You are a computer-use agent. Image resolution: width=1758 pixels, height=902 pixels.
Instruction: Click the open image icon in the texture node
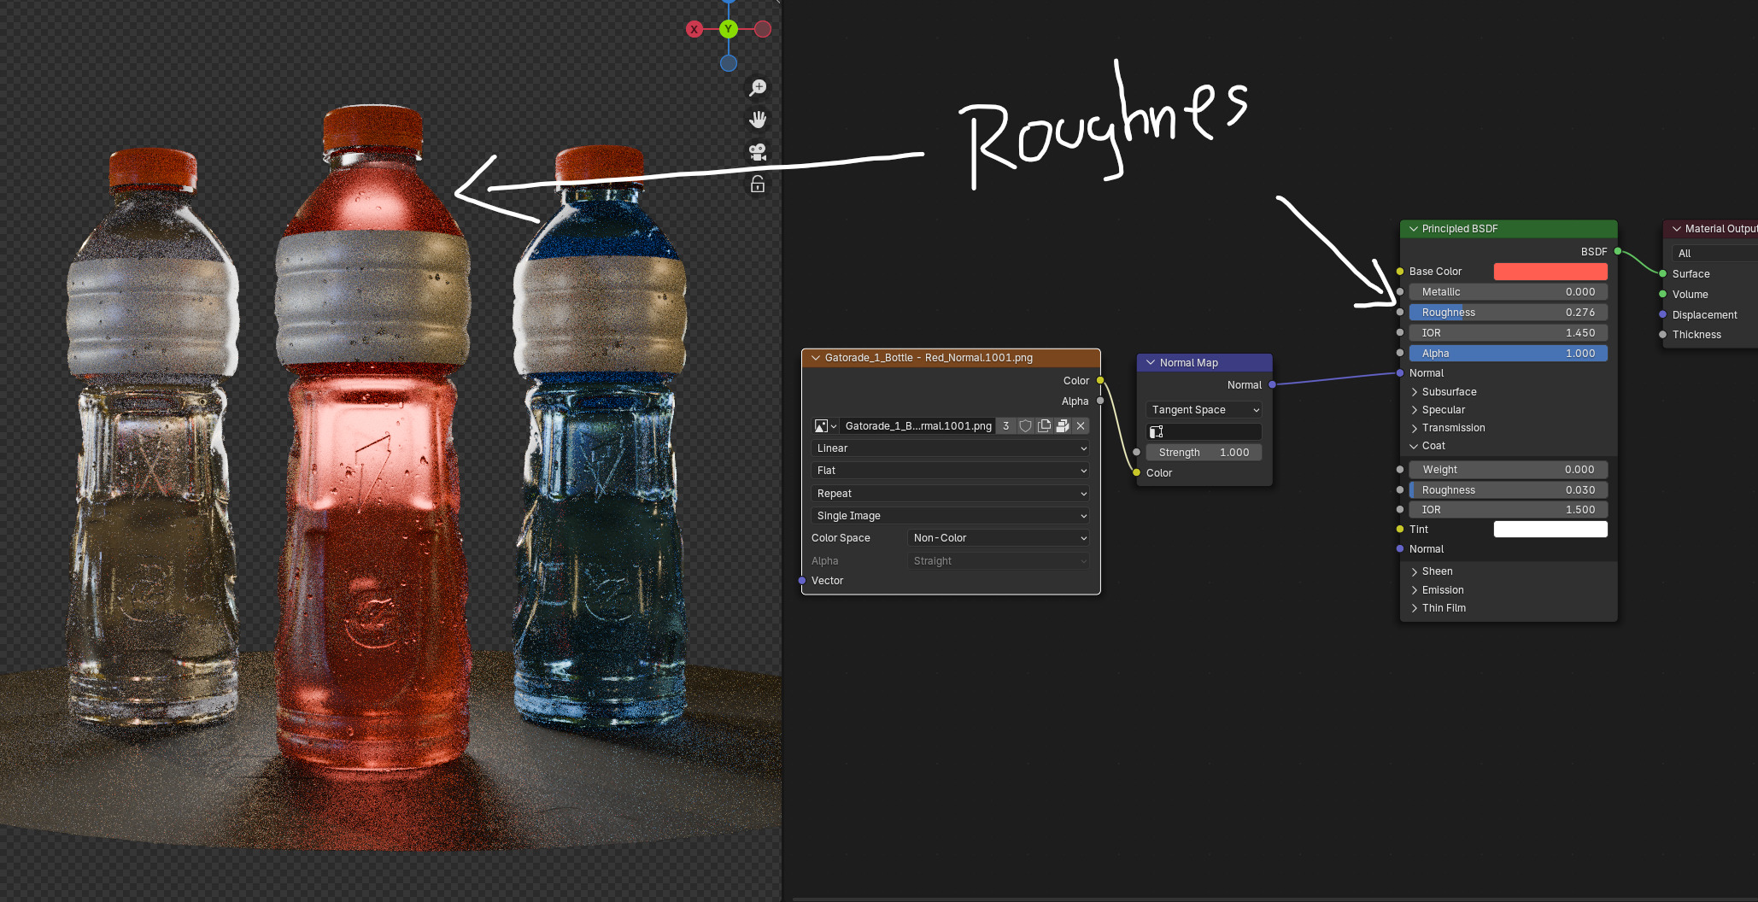coord(1063,426)
